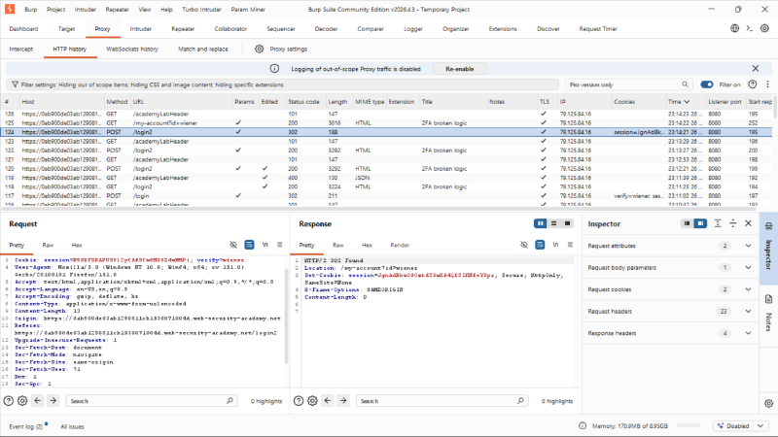Open the globe browser icon
778x437 pixels.
(x=735, y=28)
